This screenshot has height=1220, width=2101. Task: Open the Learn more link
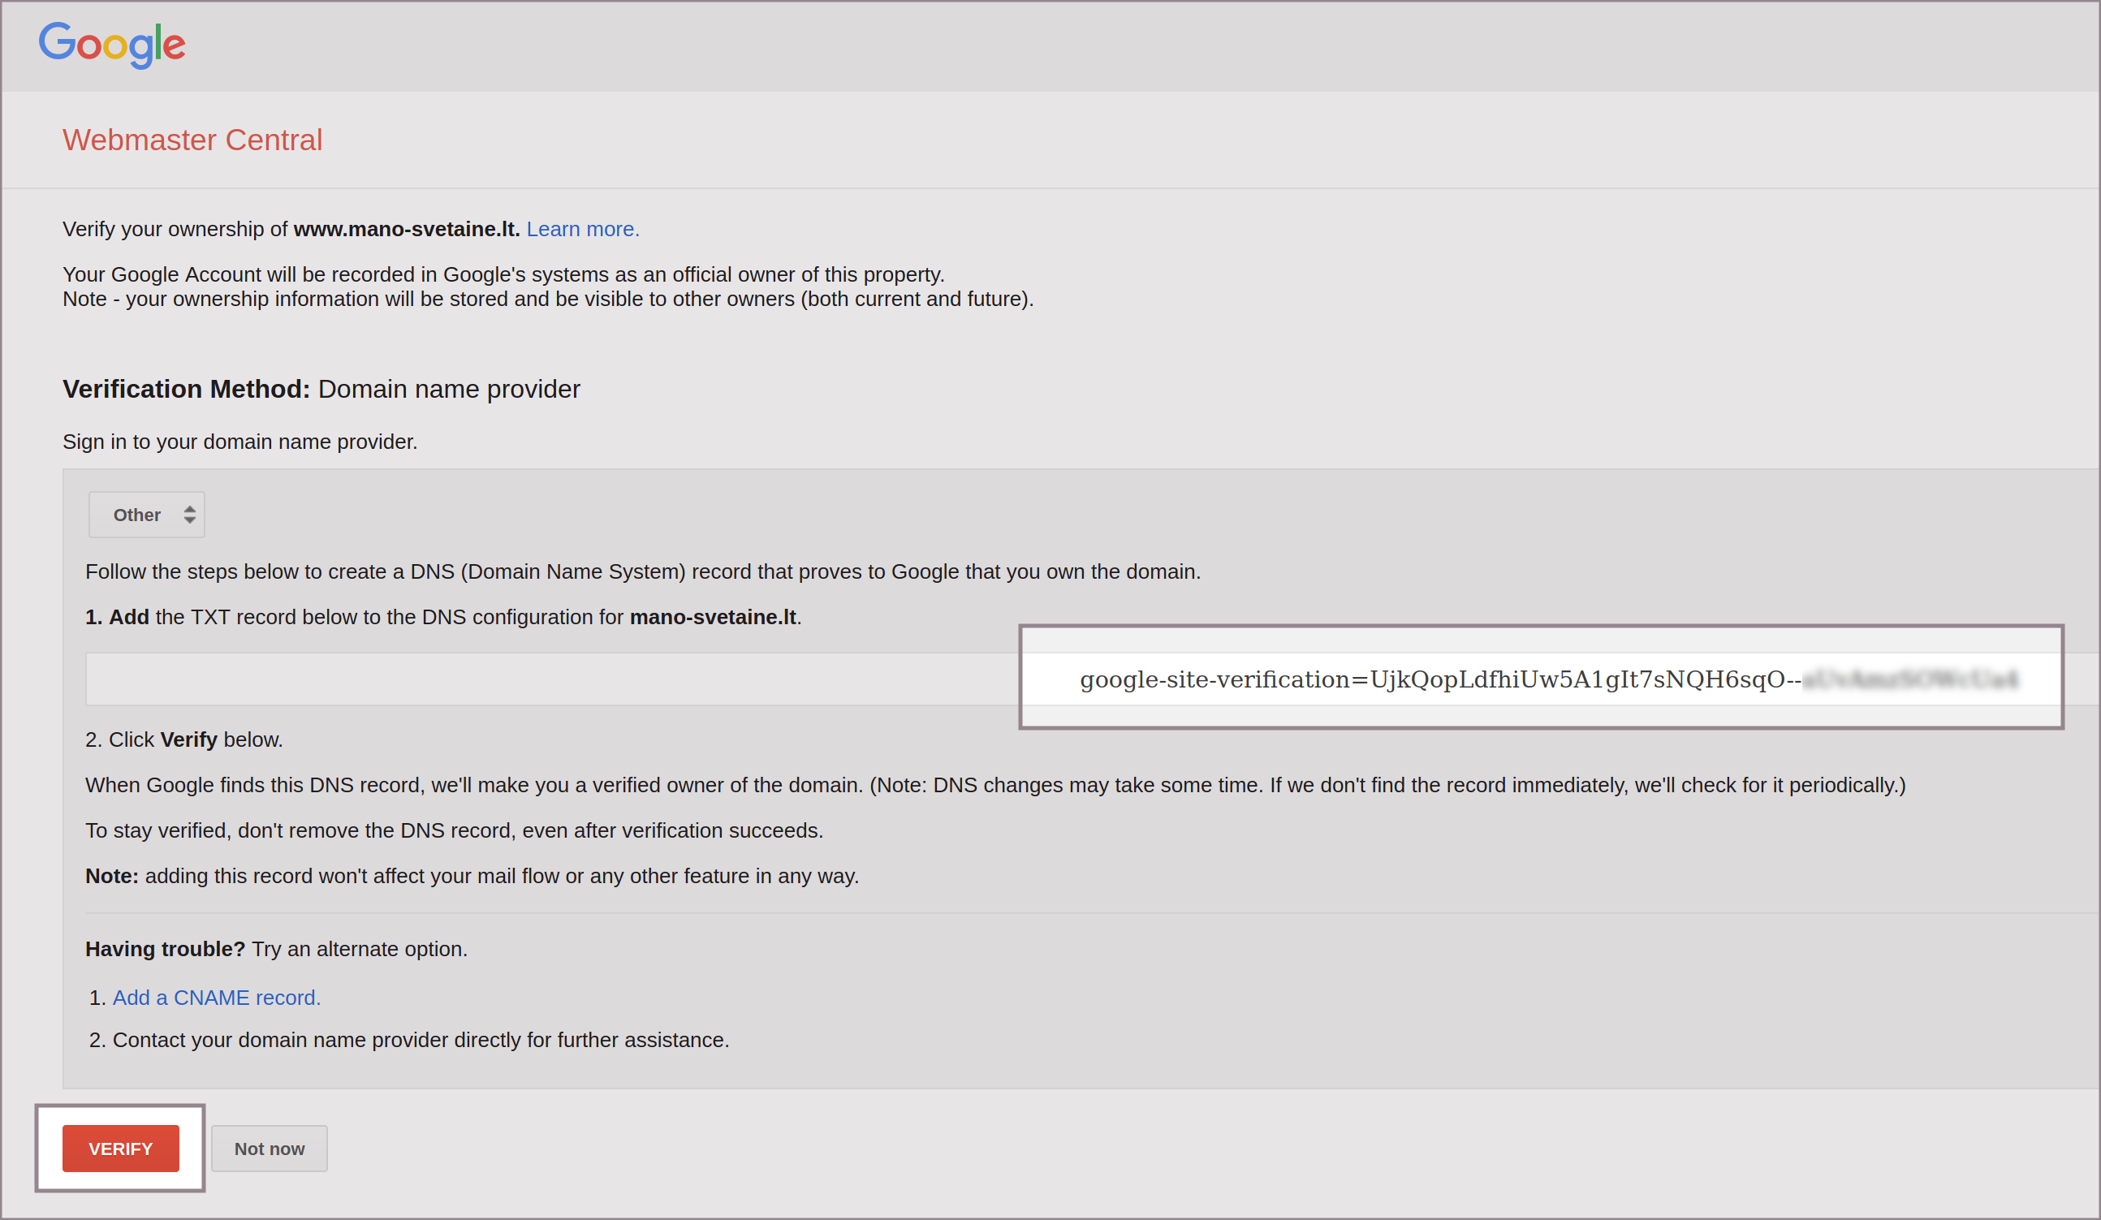tap(582, 229)
